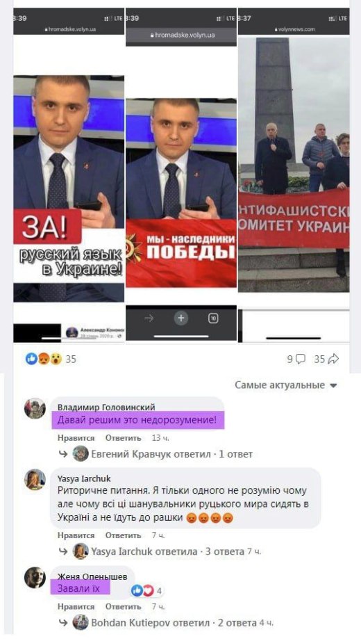The width and height of the screenshot is (361, 639).
Task: Click Ответить under Yasya Iarchuk's comment
Action: point(124,535)
